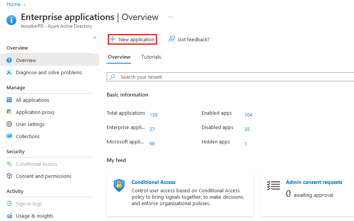Viewport: 354px width, 221px height.
Task: Click the breadcrumb chevron after Home
Action: [x=25, y=5]
